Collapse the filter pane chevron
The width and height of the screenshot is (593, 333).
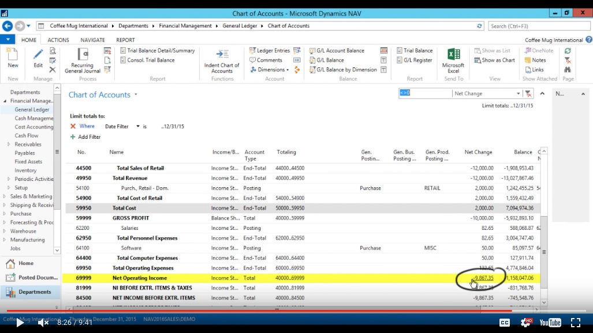(542, 93)
